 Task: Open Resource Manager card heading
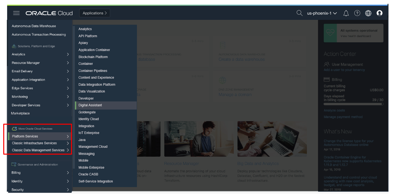181,164
